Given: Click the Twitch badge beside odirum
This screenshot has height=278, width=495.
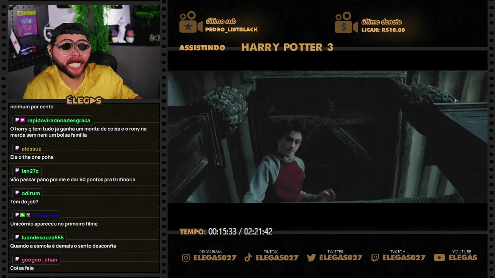Looking at the screenshot, I should point(17,193).
